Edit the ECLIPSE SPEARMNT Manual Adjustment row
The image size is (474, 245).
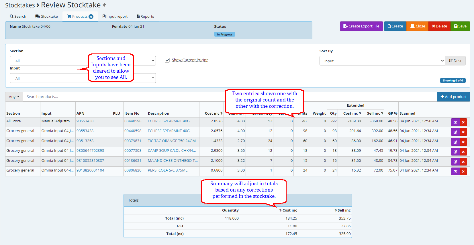(455, 122)
